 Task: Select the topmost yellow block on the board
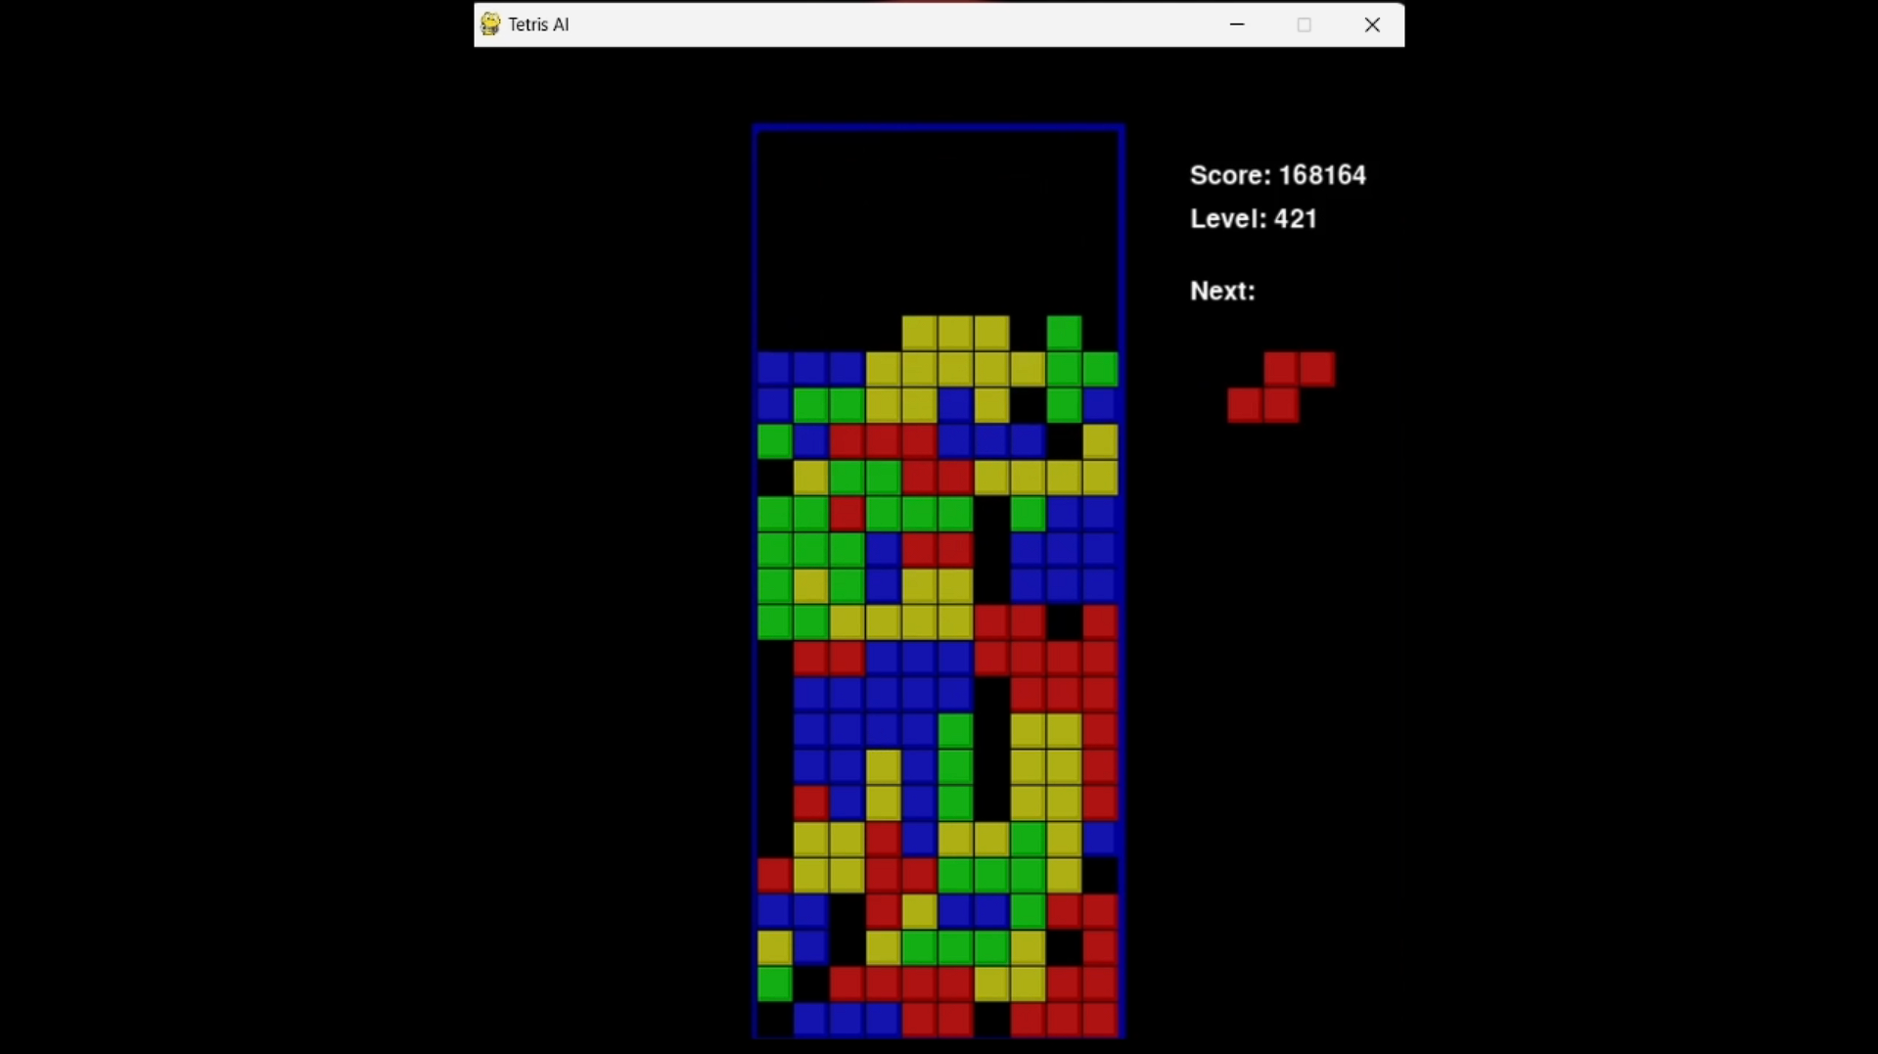(920, 333)
